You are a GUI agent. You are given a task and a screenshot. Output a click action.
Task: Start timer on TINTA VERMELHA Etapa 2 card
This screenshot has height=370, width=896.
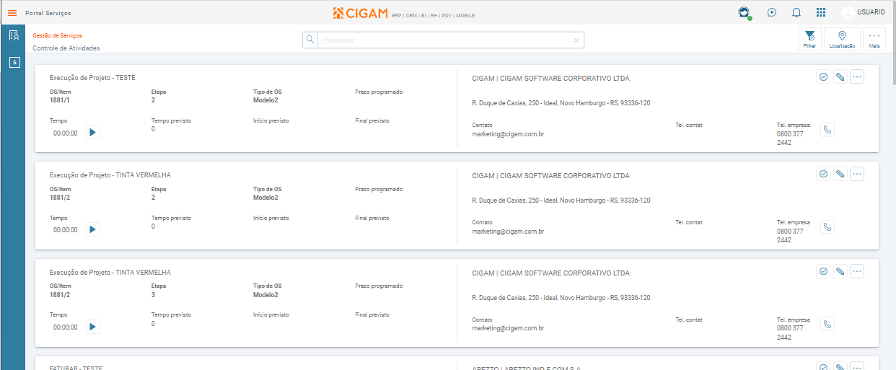(x=93, y=229)
